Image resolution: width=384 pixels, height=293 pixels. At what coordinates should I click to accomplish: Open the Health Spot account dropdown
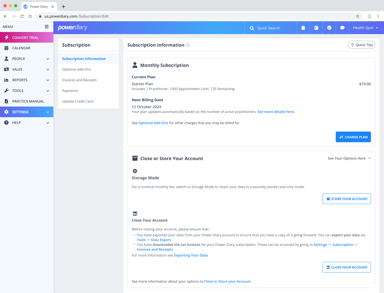click(365, 28)
